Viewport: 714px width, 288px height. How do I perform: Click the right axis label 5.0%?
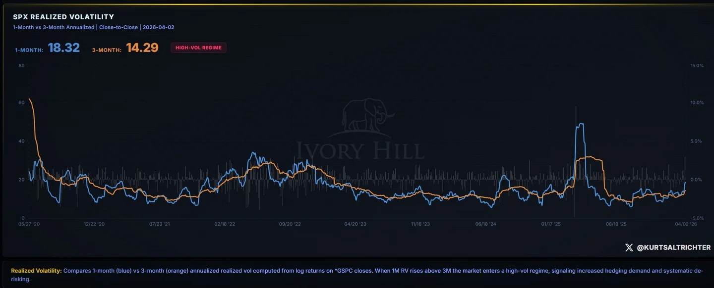[x=697, y=141]
